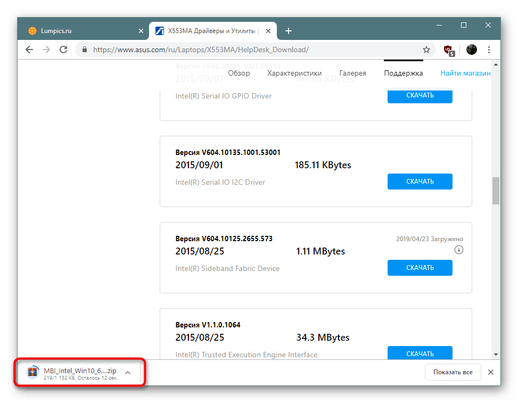The height and width of the screenshot is (403, 518).
Task: Click the Intel(R) Serial IO GPIO Driver description
Action: click(224, 96)
